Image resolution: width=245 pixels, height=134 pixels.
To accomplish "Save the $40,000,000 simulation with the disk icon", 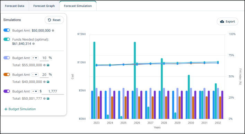I will [x=48, y=82].
